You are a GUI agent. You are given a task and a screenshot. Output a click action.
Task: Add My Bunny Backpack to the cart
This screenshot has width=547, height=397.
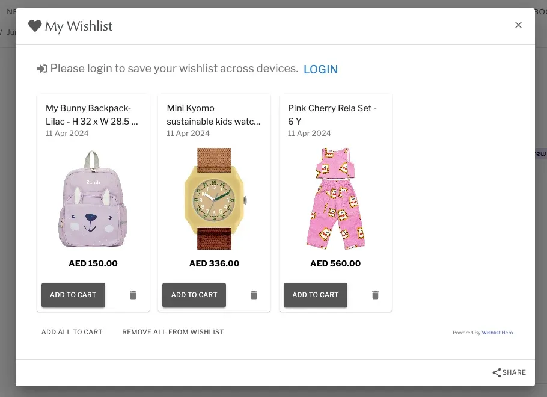(73, 295)
